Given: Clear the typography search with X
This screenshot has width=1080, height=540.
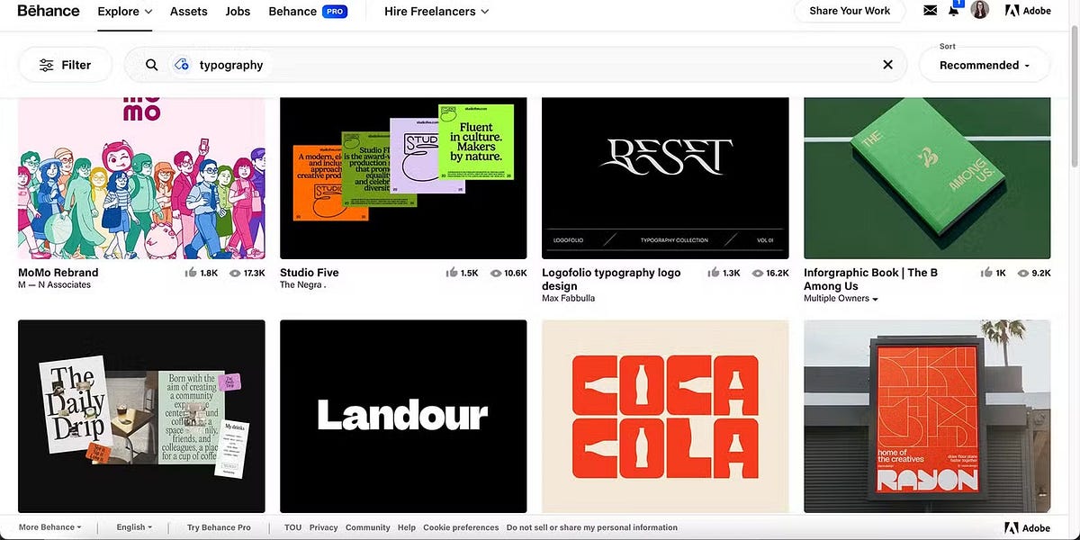Looking at the screenshot, I should [x=887, y=65].
